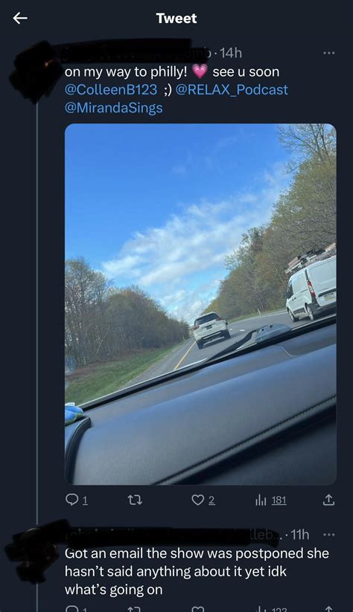Tap the Tweet header title
This screenshot has width=353, height=612.
[176, 18]
